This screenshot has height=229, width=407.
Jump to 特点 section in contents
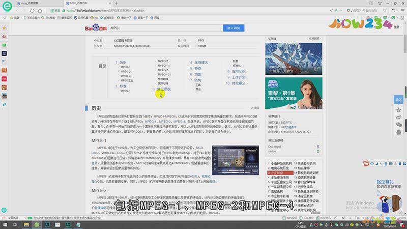198,68
